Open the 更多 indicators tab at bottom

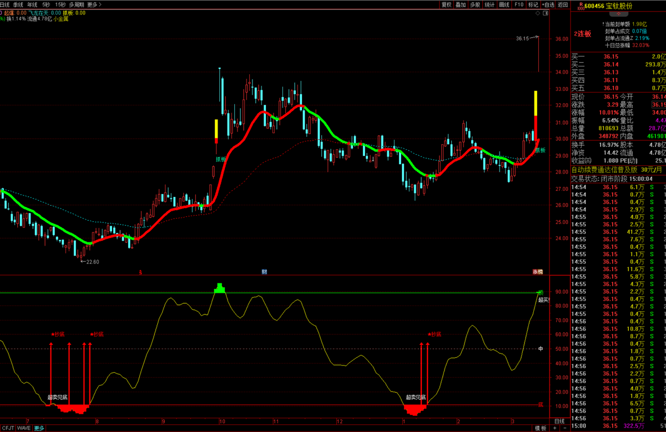(39, 428)
